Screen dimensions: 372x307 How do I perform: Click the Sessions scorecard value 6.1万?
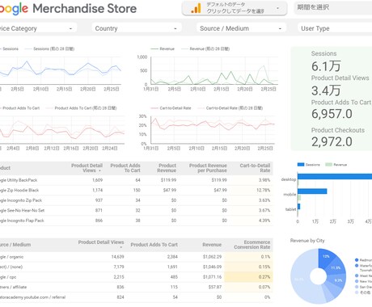pyautogui.click(x=326, y=66)
